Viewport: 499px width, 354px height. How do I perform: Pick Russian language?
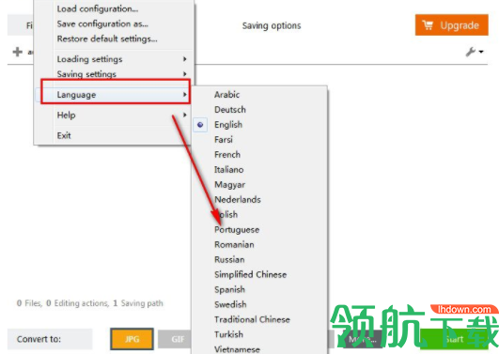[259, 259]
